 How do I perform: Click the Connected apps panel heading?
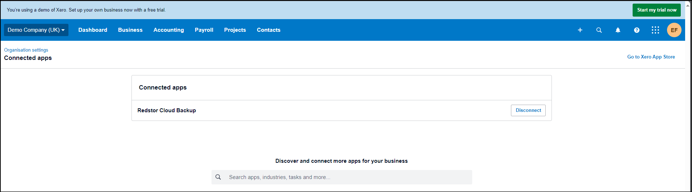163,87
